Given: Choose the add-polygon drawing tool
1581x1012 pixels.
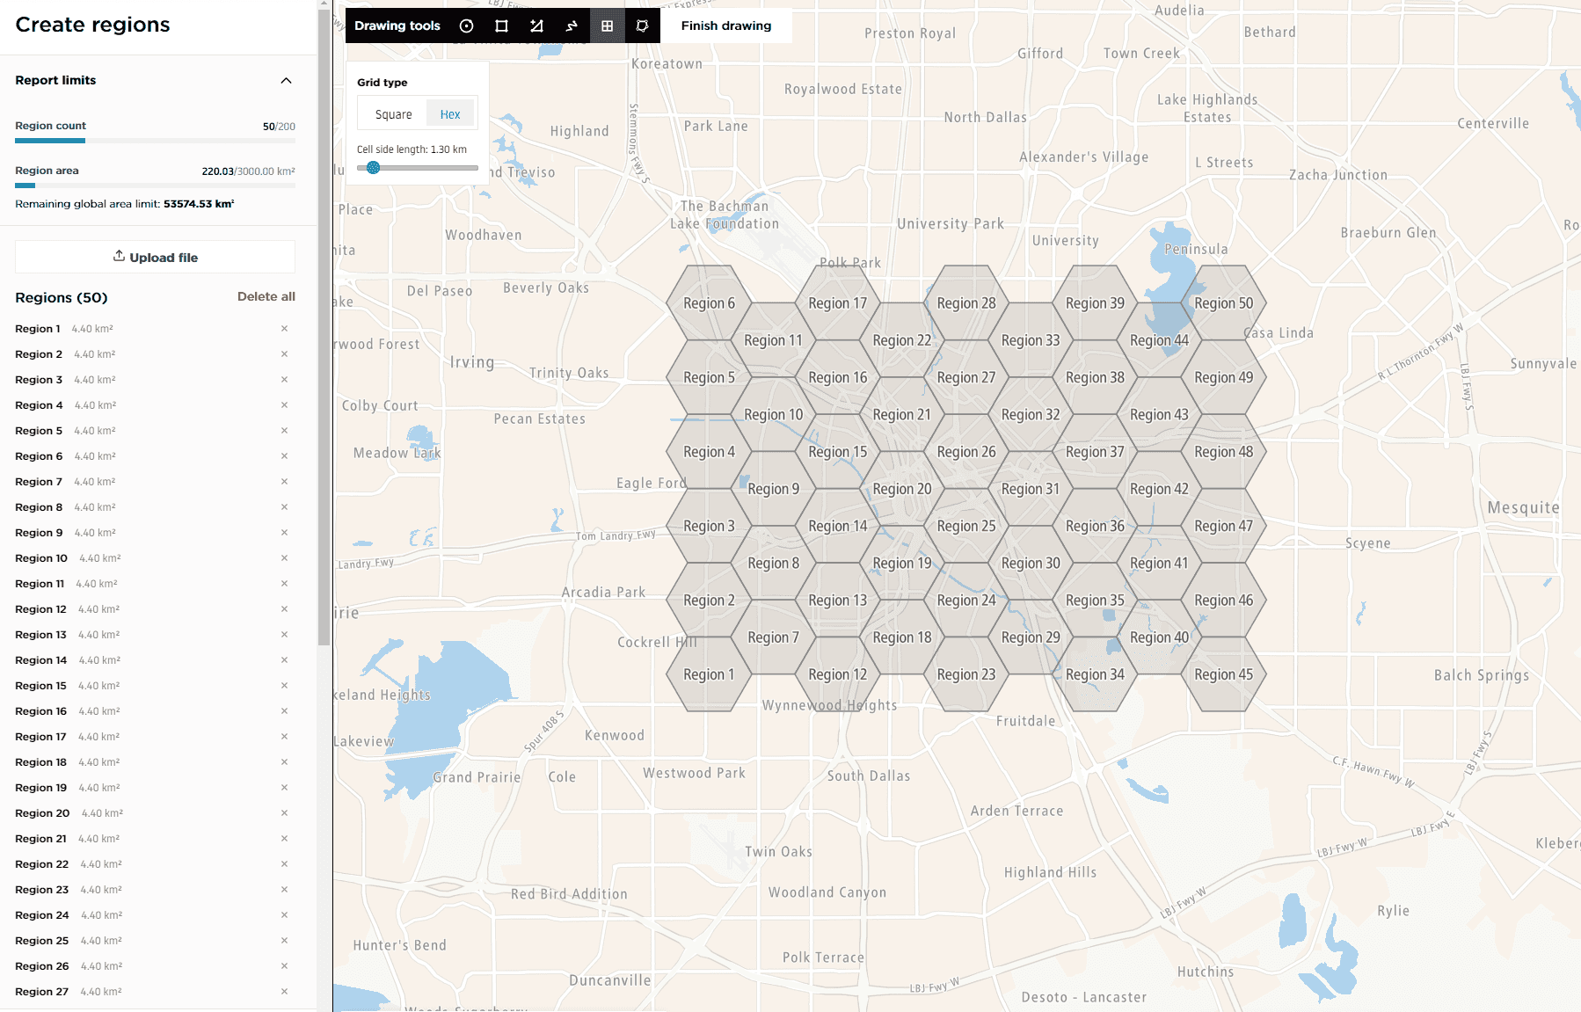Looking at the screenshot, I should tap(536, 26).
